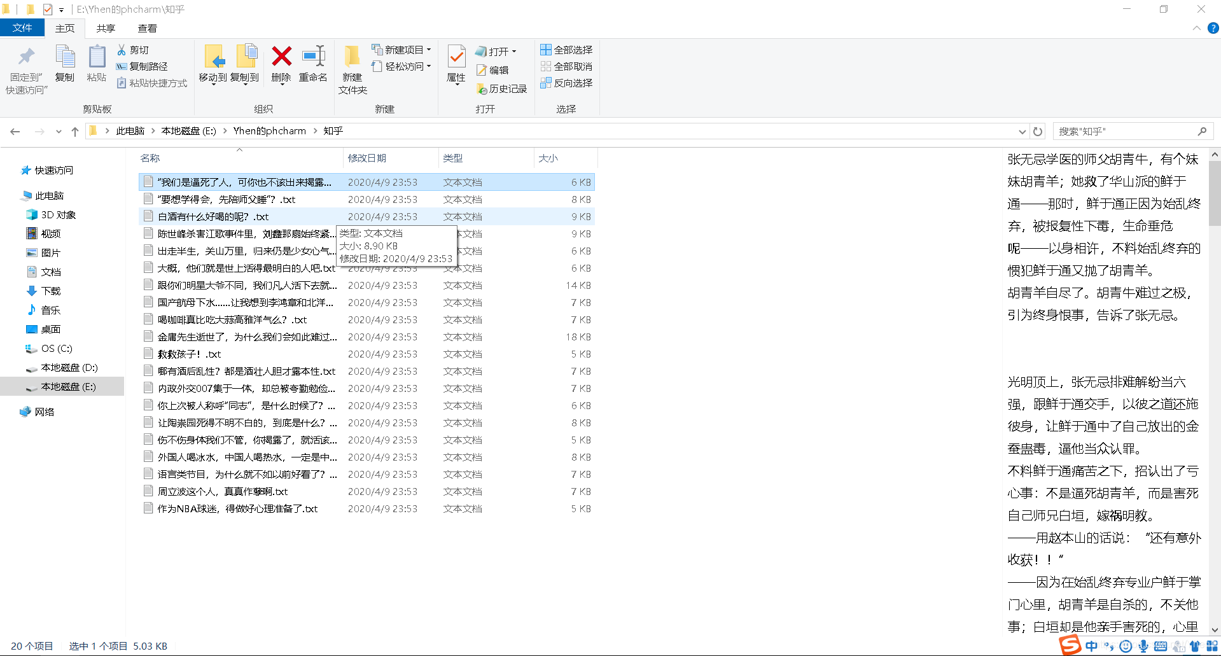Click the Back navigation arrow
This screenshot has width=1221, height=656.
(x=15, y=131)
